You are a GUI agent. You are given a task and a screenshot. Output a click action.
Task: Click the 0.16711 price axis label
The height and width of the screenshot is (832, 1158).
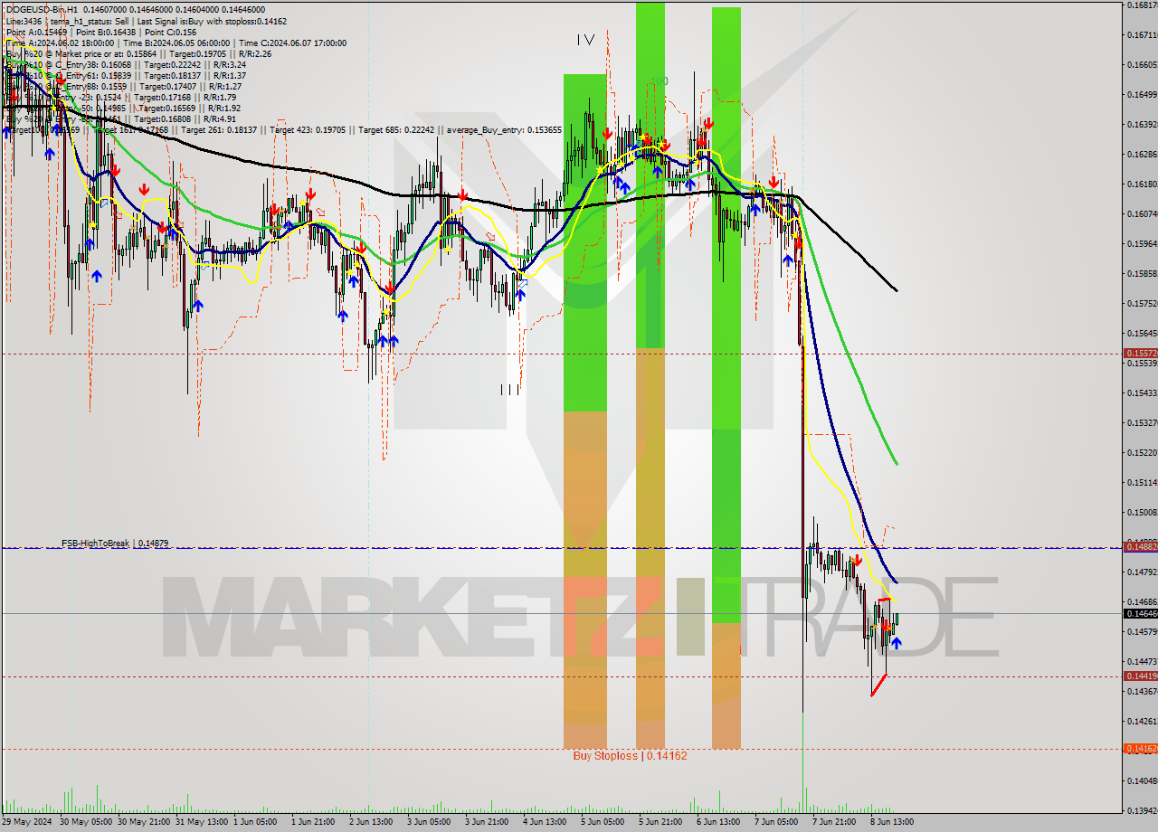[x=1141, y=35]
